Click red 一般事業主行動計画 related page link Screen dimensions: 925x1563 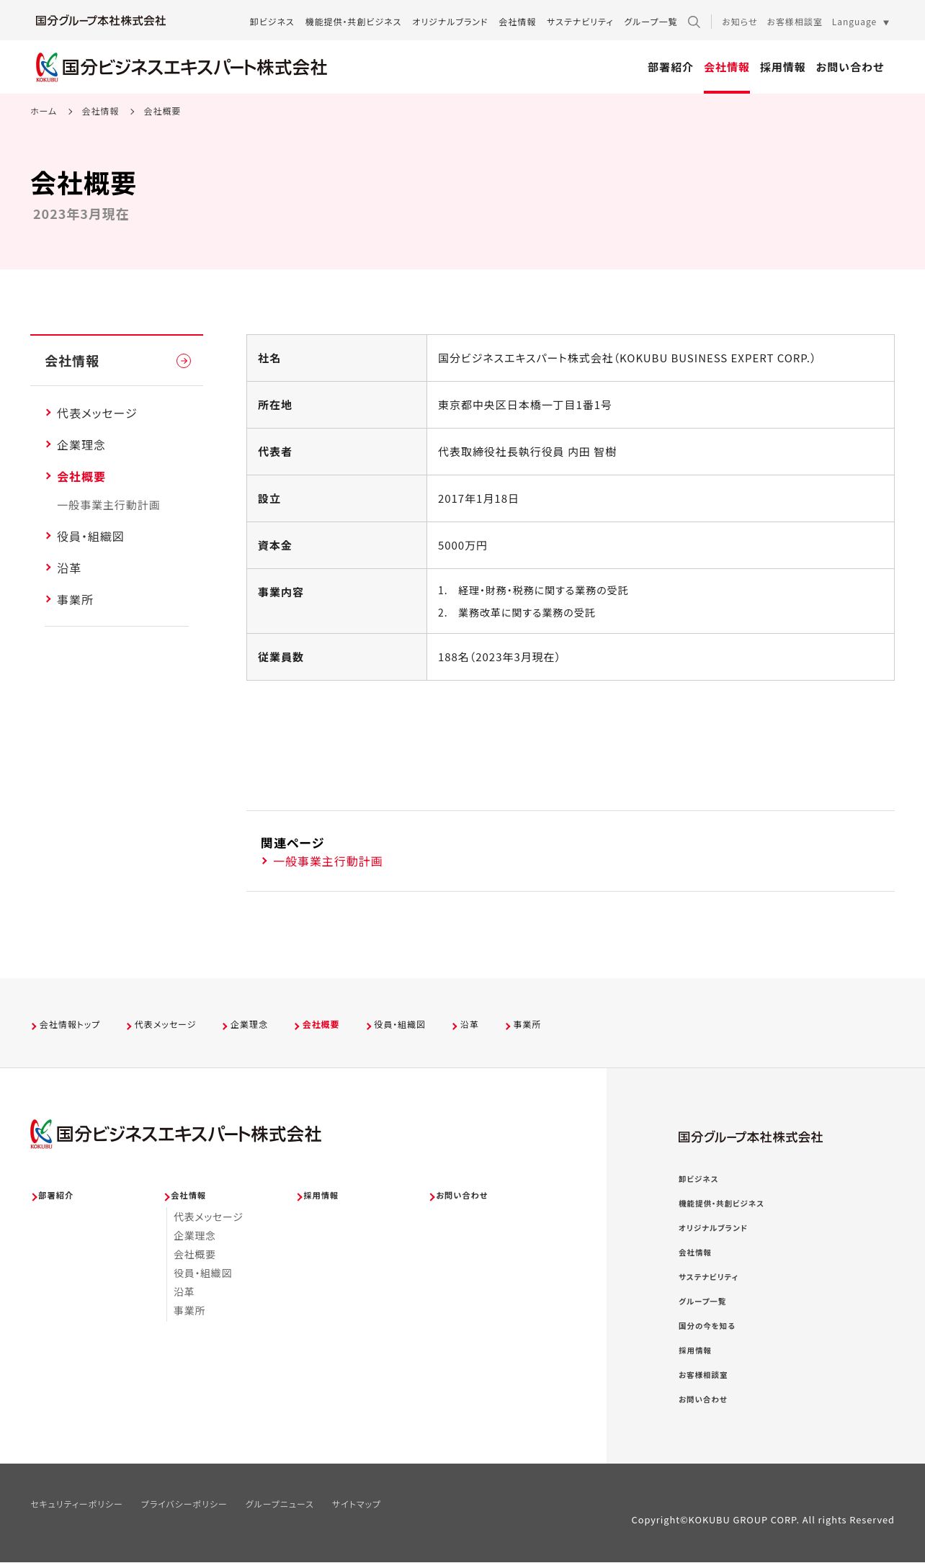click(327, 861)
